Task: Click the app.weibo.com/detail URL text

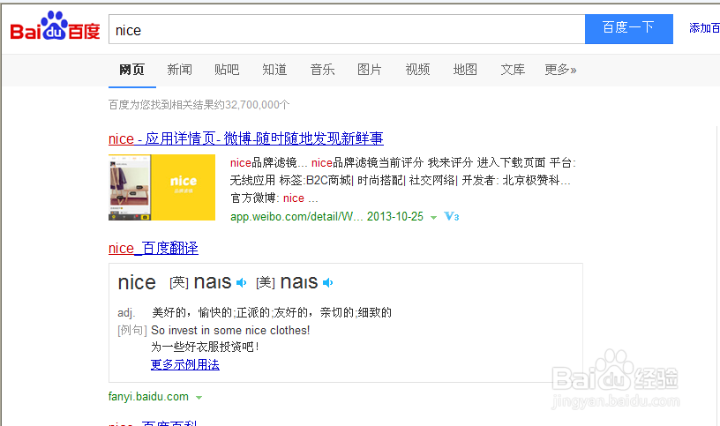Action: coord(296,217)
